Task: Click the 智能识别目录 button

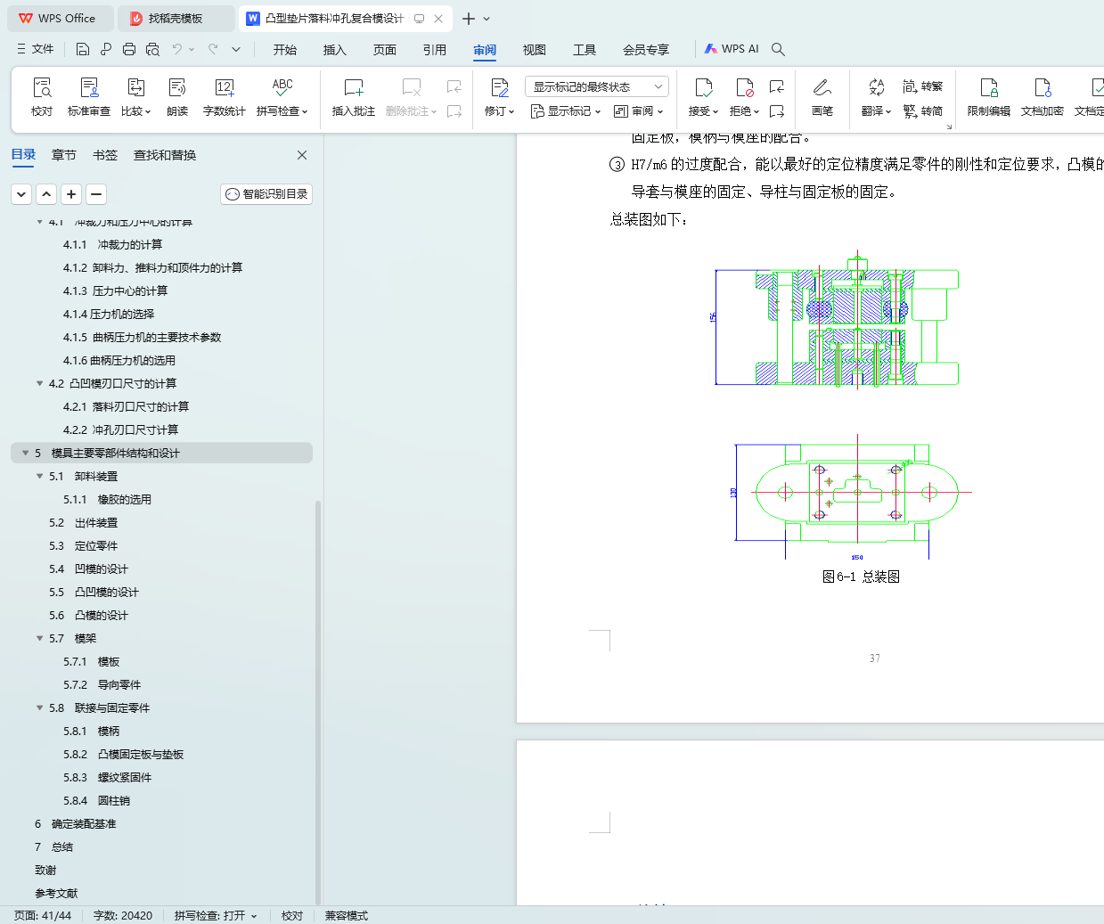Action: tap(266, 193)
